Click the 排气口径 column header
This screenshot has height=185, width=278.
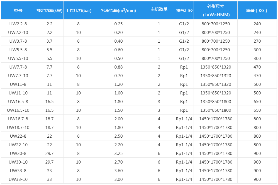[184, 11]
